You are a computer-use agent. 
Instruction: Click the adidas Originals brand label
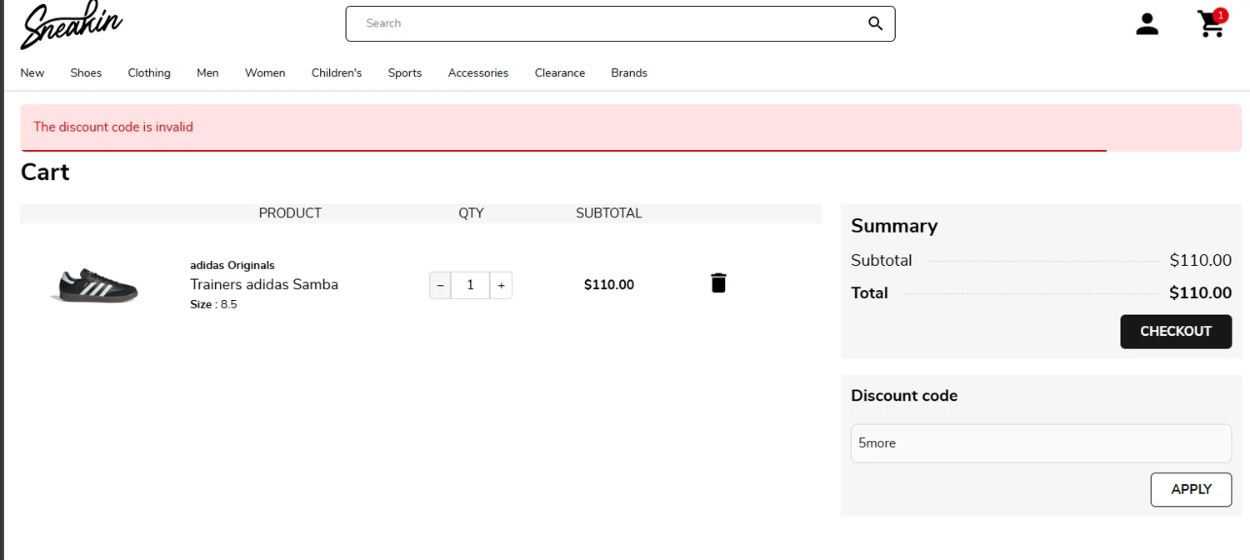(x=232, y=265)
